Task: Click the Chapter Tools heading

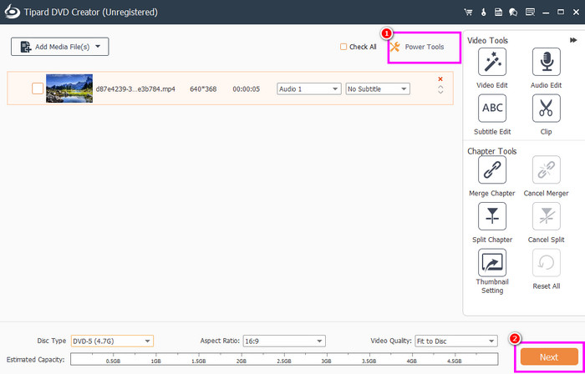Action: (x=491, y=151)
